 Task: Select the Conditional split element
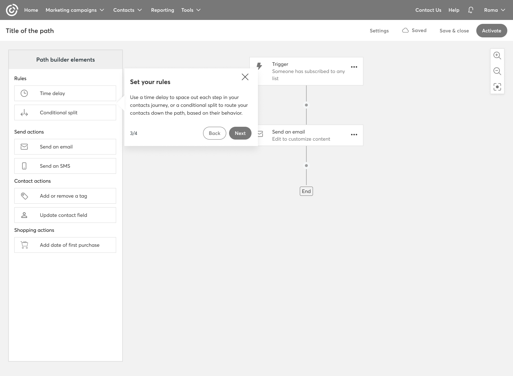[x=65, y=113]
